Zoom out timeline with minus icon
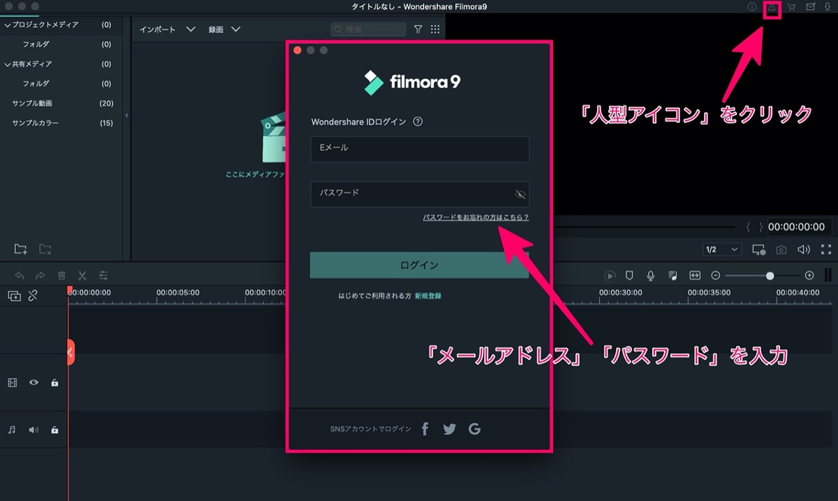 [x=715, y=276]
